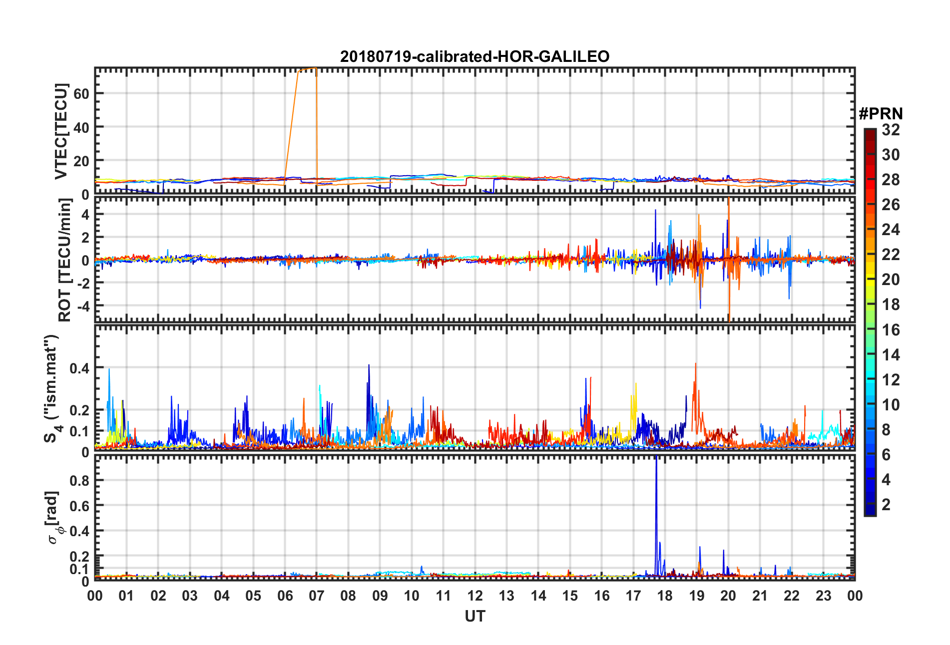950x645 pixels.
Task: Click the S4 ("ism.mat") y-axis label
Action: coord(51,388)
